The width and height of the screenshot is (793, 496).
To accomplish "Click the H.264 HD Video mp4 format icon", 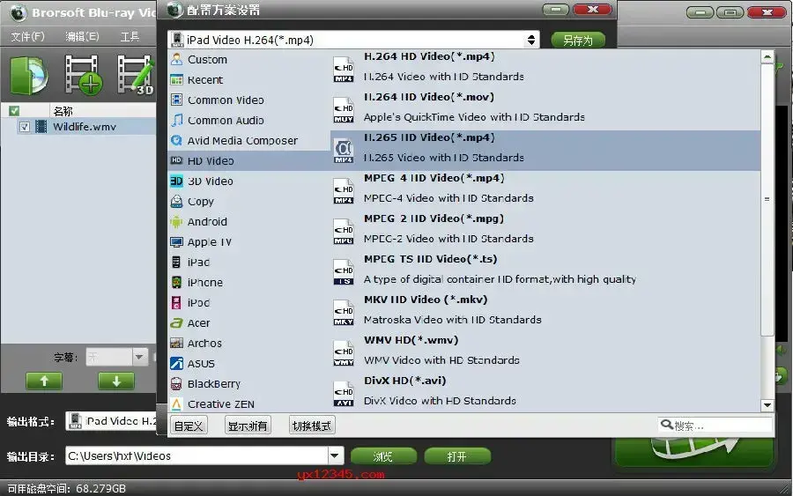I will (x=344, y=70).
